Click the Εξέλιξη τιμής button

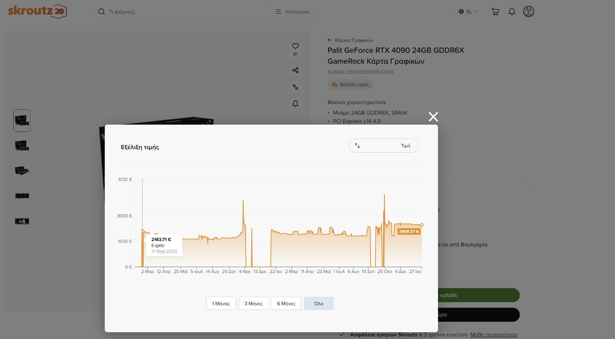[350, 84]
